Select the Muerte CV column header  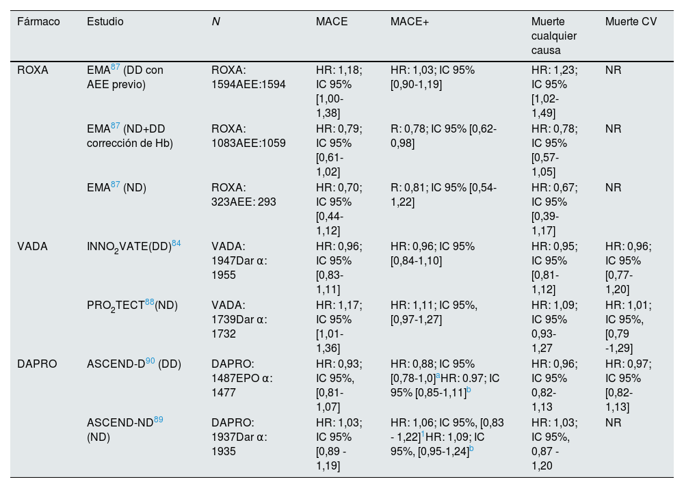tap(631, 22)
